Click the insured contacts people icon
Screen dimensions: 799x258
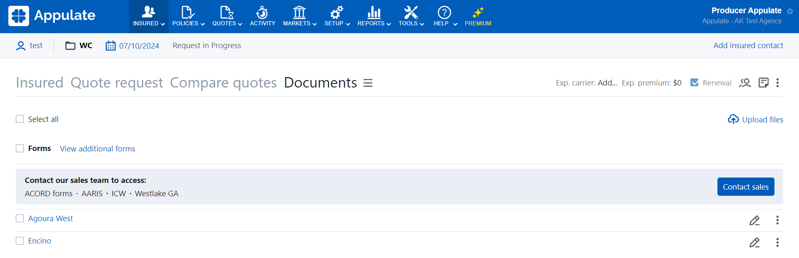pos(745,83)
